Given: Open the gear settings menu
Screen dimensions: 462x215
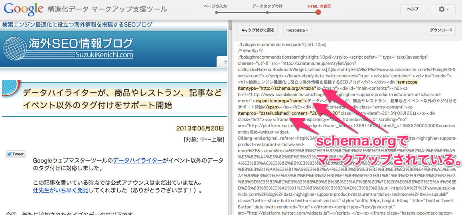Looking at the screenshot, I should [443, 9].
